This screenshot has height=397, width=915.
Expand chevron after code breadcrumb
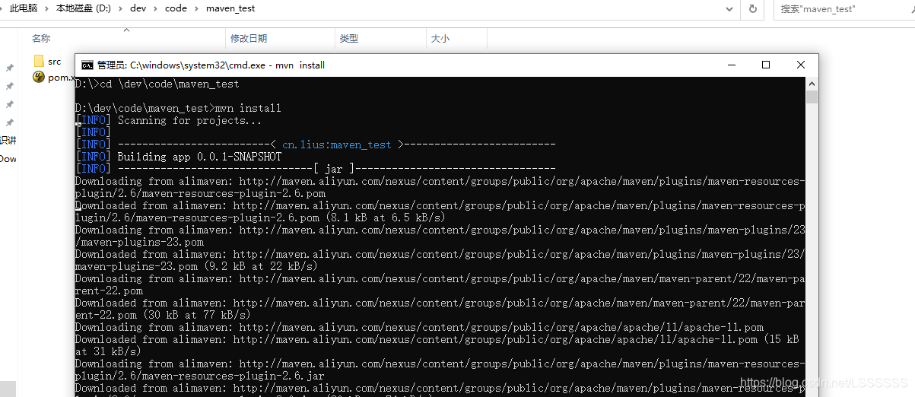(x=195, y=8)
